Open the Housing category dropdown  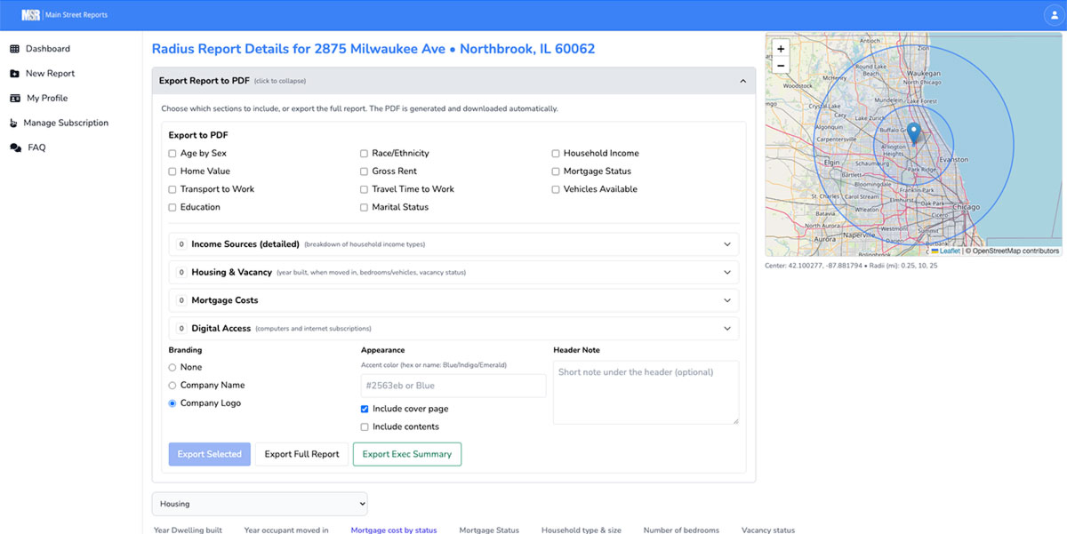click(x=260, y=503)
